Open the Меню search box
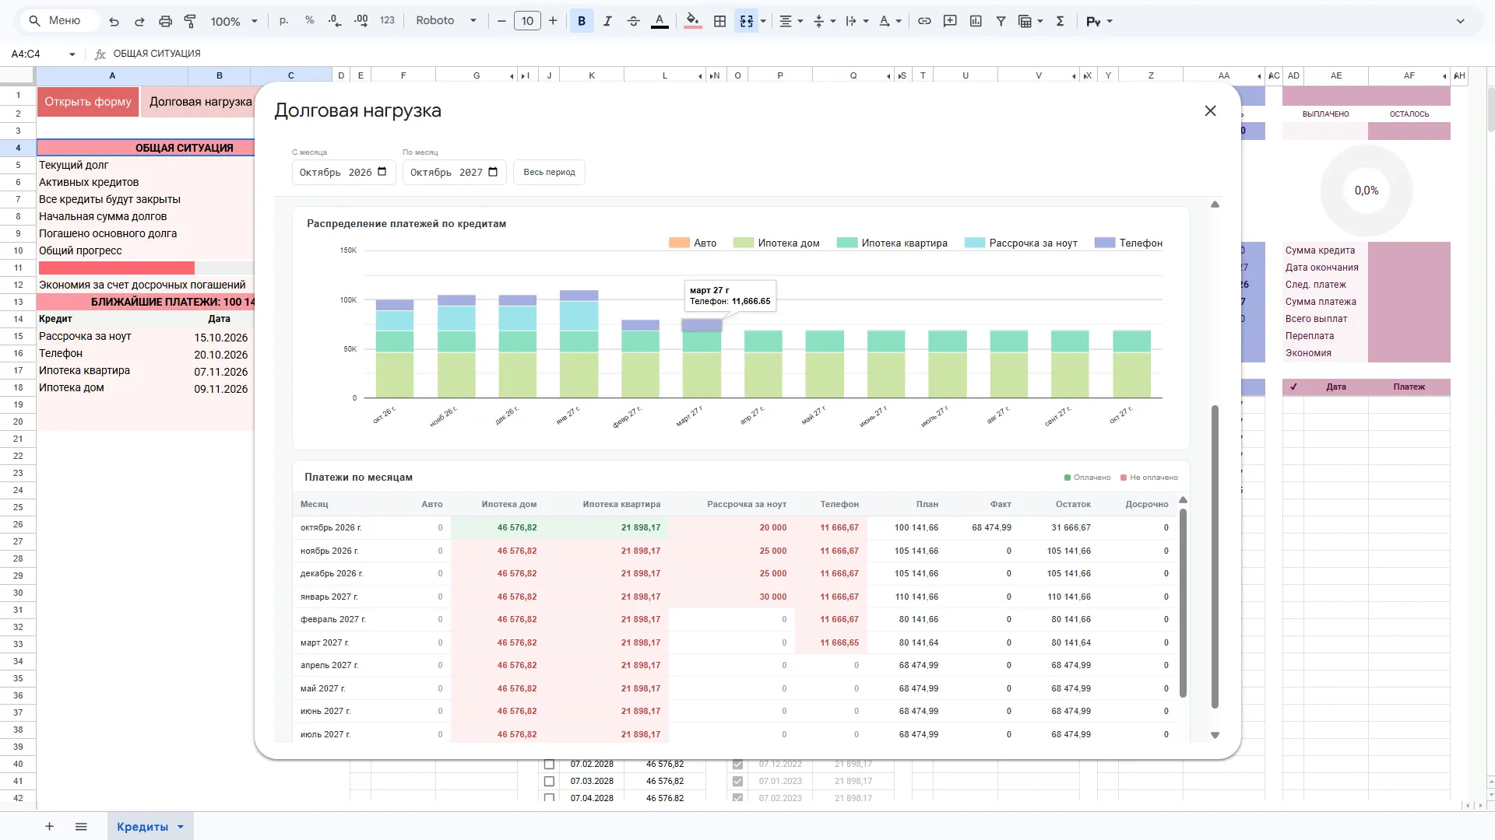This screenshot has height=840, width=1495. [x=61, y=21]
